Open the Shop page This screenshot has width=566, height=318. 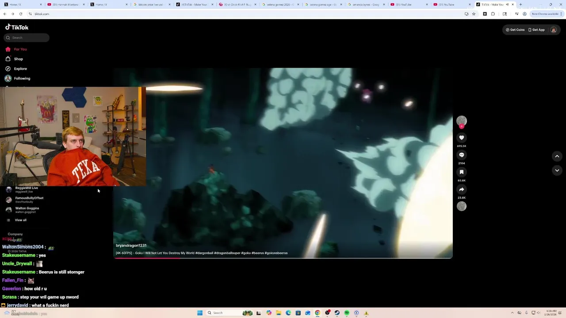pos(14,59)
